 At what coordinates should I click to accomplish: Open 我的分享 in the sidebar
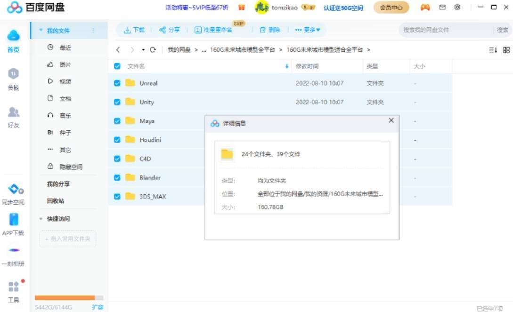[58, 184]
